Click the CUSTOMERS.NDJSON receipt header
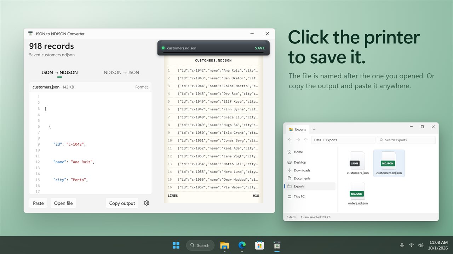The height and width of the screenshot is (254, 453). (213, 61)
